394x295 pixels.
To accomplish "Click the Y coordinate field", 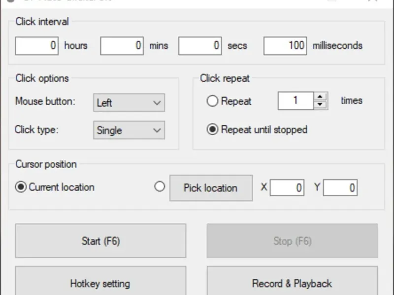I will pos(340,188).
